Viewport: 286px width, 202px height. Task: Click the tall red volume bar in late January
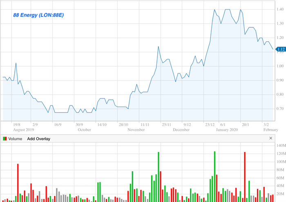pyautogui.click(x=245, y=177)
